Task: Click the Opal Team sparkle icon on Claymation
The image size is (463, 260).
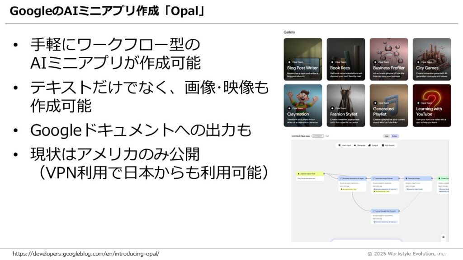Action: click(289, 108)
